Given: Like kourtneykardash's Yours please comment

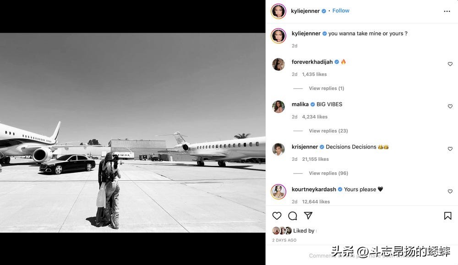Looking at the screenshot, I should click(x=450, y=191).
